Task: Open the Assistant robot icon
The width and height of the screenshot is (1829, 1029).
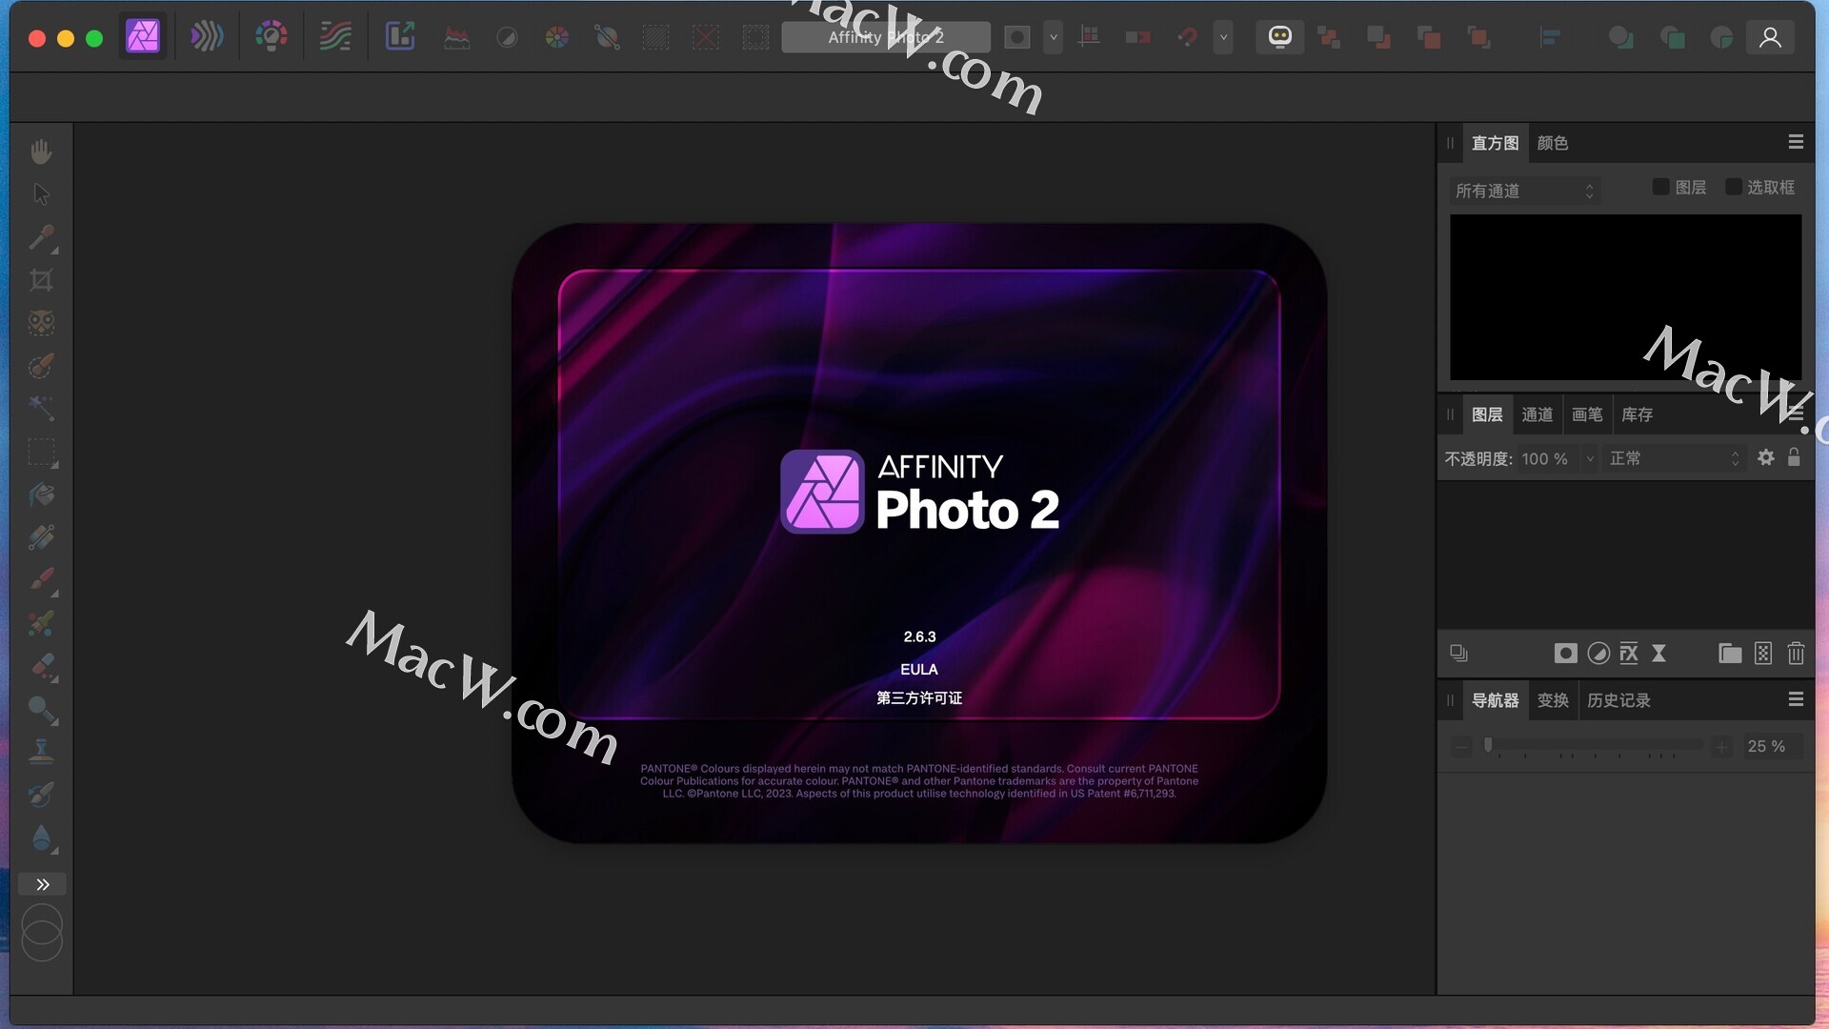Action: click(x=1279, y=37)
